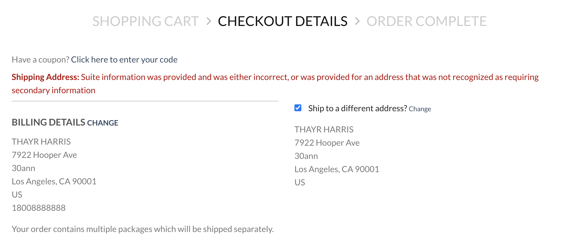This screenshot has height=241, width=564.
Task: Click the shipping suite line 30ann
Action: (306, 156)
